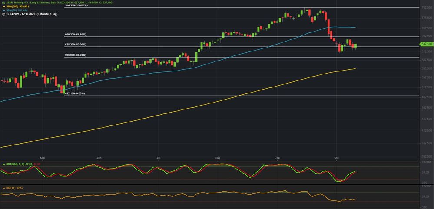Click the candlestick icon beside ASML Holding title
This screenshot has height=209, width=434.
pyautogui.click(x=3, y=2)
